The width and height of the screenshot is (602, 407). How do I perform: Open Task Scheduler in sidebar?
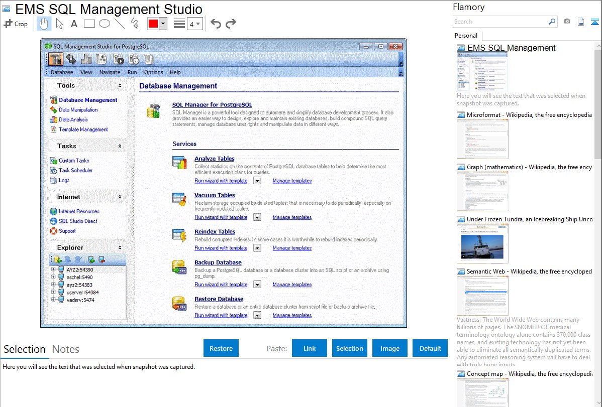point(76,170)
